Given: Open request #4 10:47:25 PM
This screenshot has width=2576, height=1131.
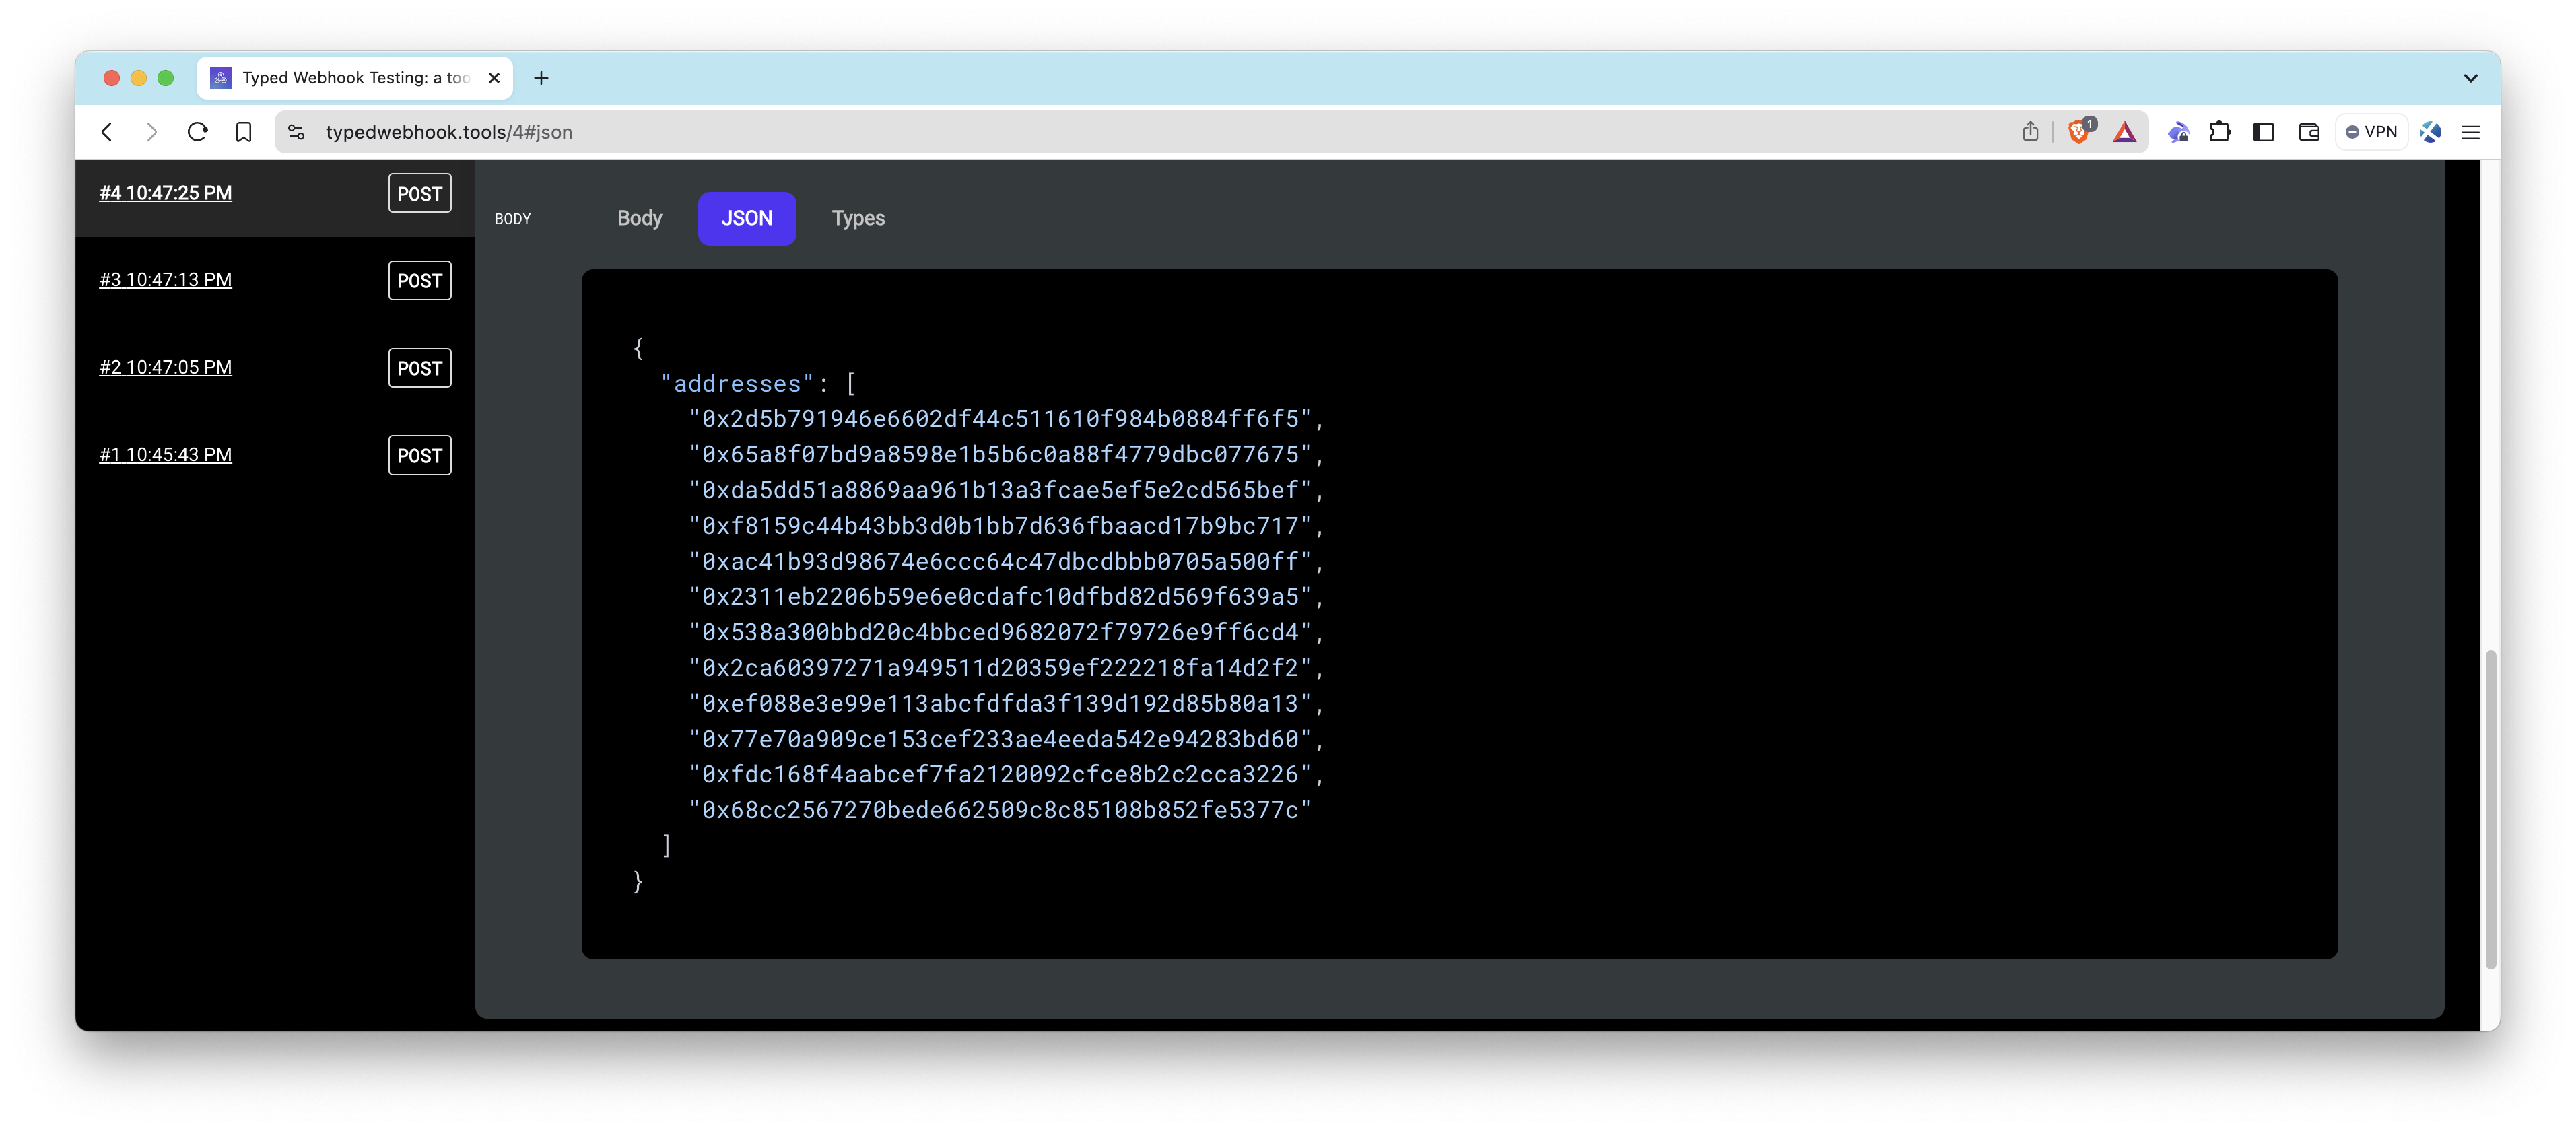Looking at the screenshot, I should point(166,193).
